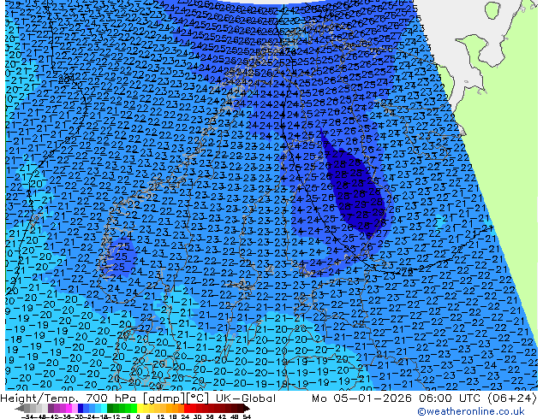Image resolution: width=543 pixels, height=419 pixels.
Task: Click the dark purple -42 legend swatch
Action: tap(51, 409)
